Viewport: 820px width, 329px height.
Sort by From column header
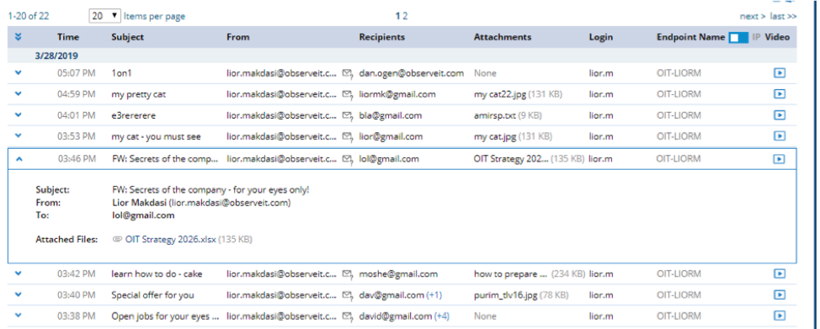point(238,37)
